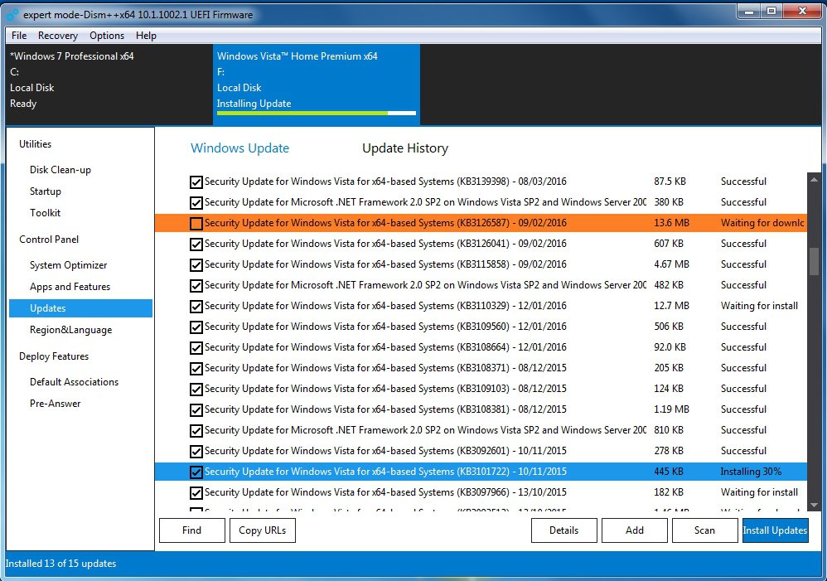Click the Dism++ app icon in title bar

(x=12, y=15)
